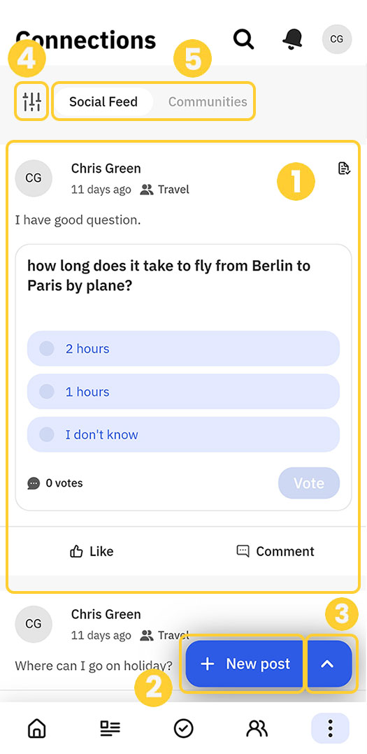
Task: Comment on the poll post
Action: 275,551
